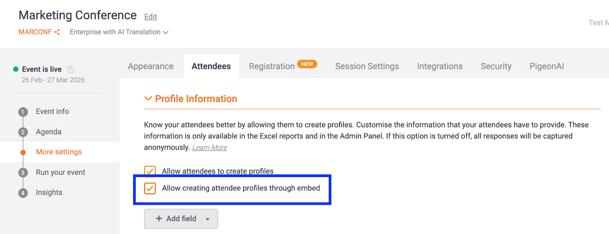This screenshot has height=234, width=609.
Task: Select the Security tab
Action: click(x=496, y=66)
